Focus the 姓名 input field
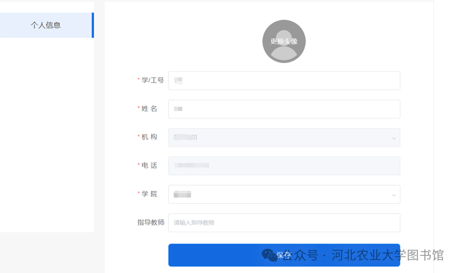Viewport: 458px width, 273px height. pyautogui.click(x=284, y=109)
